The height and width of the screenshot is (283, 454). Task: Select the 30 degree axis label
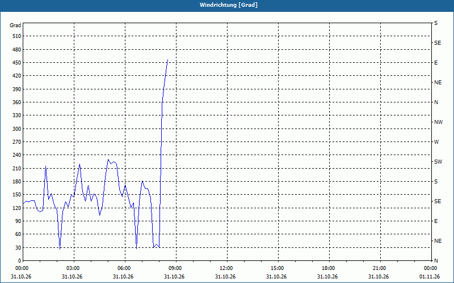coord(18,247)
